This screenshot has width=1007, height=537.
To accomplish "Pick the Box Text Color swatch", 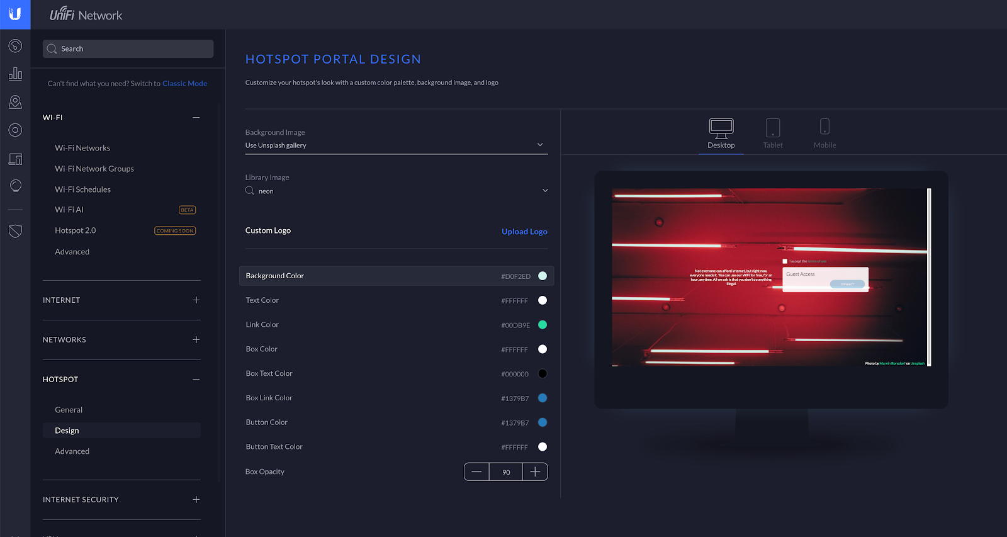I will coord(543,373).
